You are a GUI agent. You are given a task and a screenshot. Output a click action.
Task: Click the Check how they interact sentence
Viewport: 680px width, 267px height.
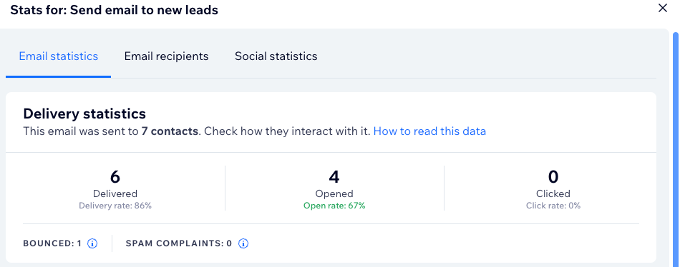(x=287, y=131)
